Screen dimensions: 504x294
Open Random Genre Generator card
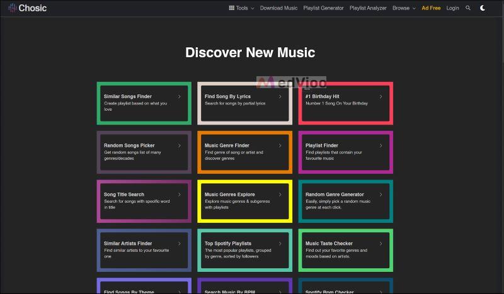(345, 201)
